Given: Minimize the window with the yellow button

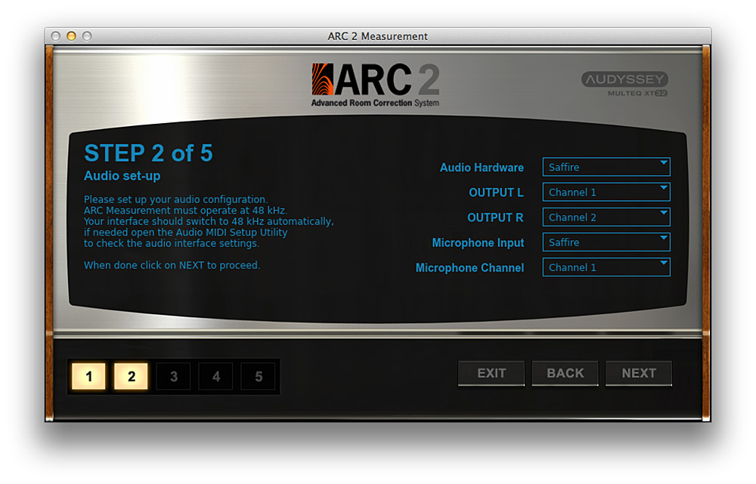Looking at the screenshot, I should 71,36.
